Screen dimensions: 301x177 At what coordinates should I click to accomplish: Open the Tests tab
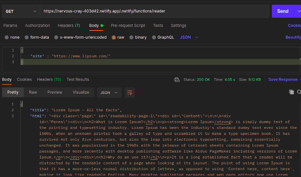coord(158,25)
